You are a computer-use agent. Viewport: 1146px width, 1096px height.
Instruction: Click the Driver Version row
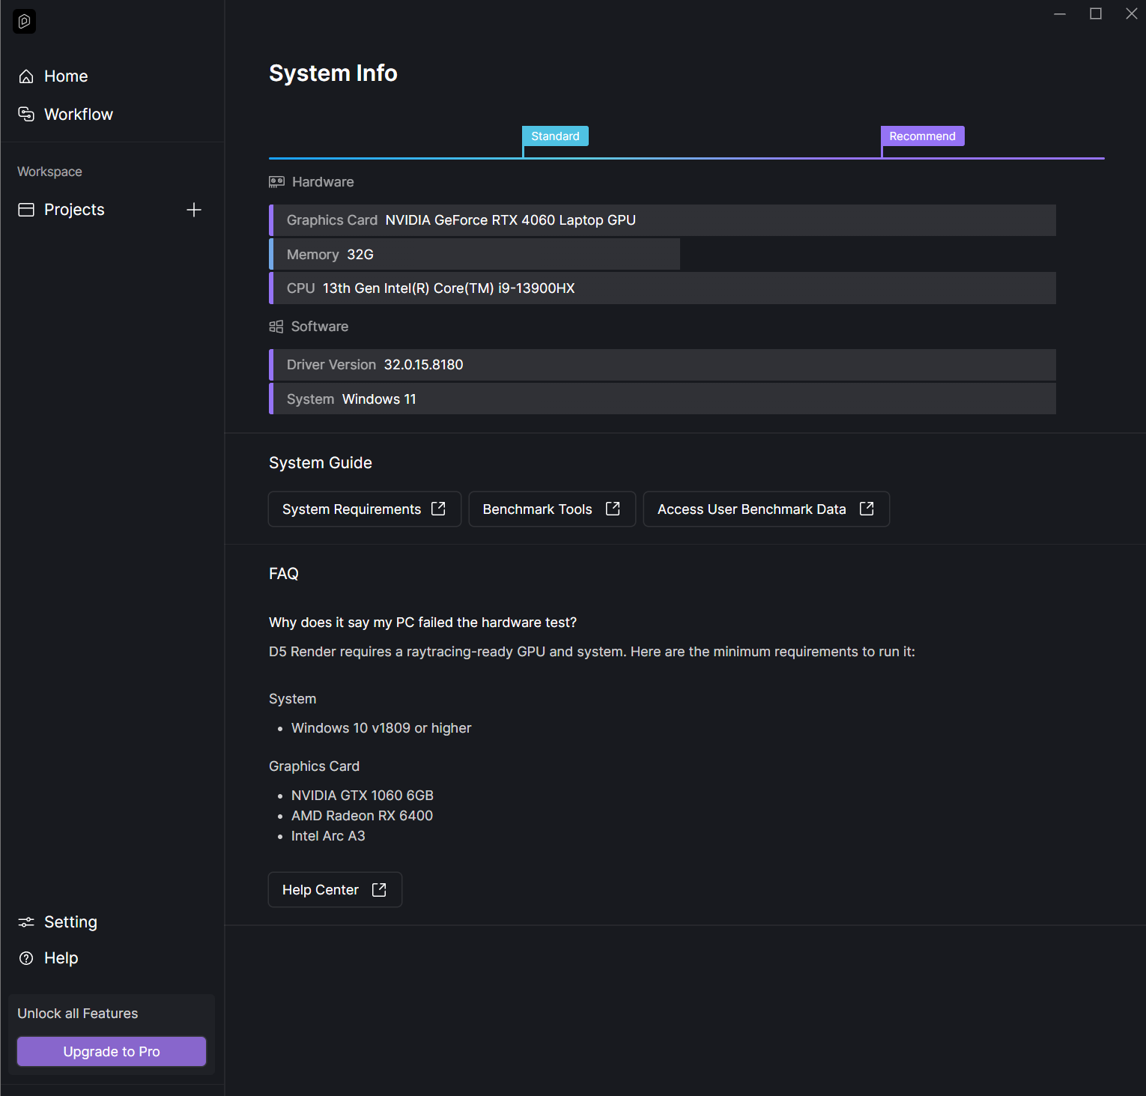pyautogui.click(x=662, y=365)
